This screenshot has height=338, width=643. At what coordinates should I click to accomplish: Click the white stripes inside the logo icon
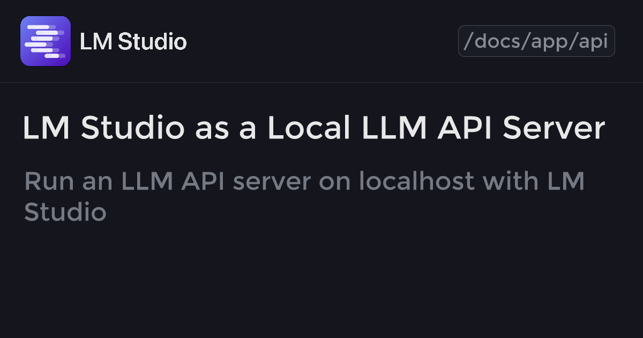point(46,41)
